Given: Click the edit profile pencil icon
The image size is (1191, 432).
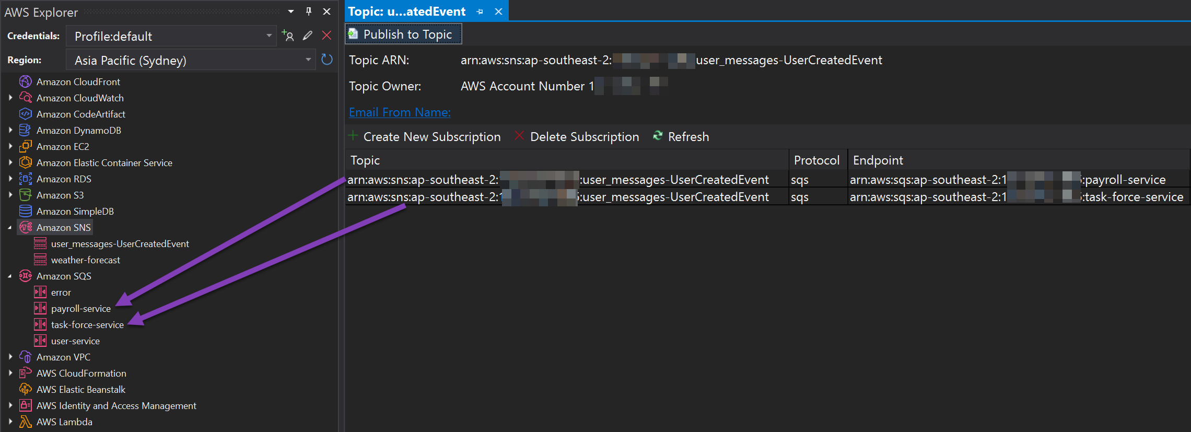Looking at the screenshot, I should 308,36.
